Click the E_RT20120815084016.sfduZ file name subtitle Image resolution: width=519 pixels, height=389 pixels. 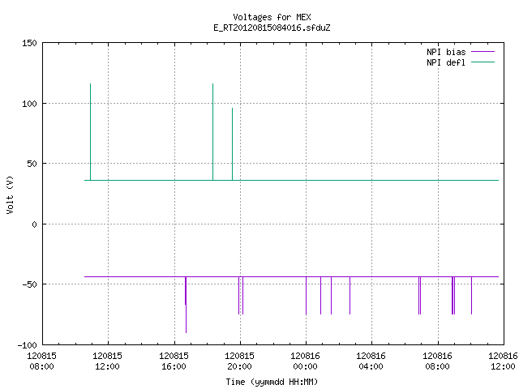coord(272,28)
